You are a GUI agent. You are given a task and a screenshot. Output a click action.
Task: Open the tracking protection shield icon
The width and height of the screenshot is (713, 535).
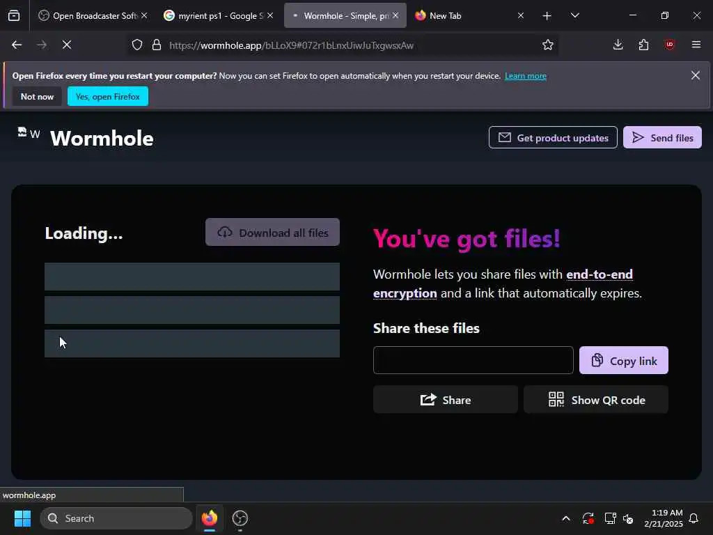137,45
